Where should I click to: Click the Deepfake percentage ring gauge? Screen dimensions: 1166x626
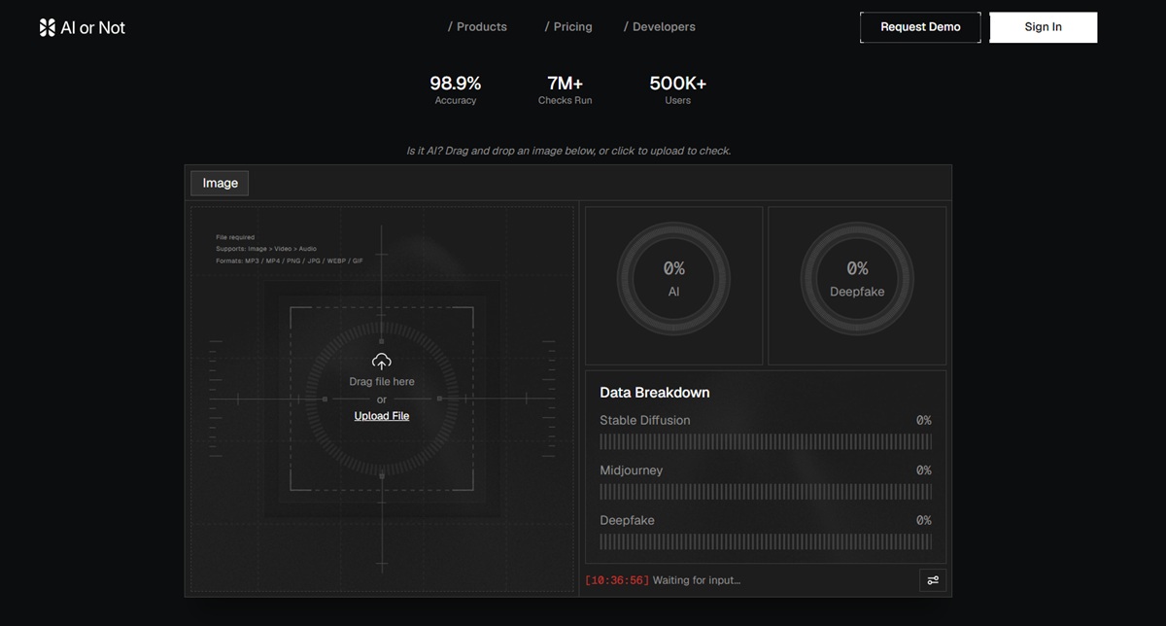click(857, 279)
